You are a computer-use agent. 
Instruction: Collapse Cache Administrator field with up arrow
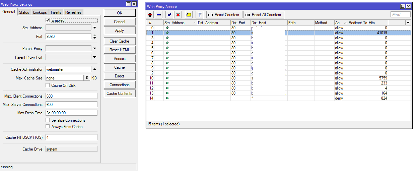pos(94,69)
